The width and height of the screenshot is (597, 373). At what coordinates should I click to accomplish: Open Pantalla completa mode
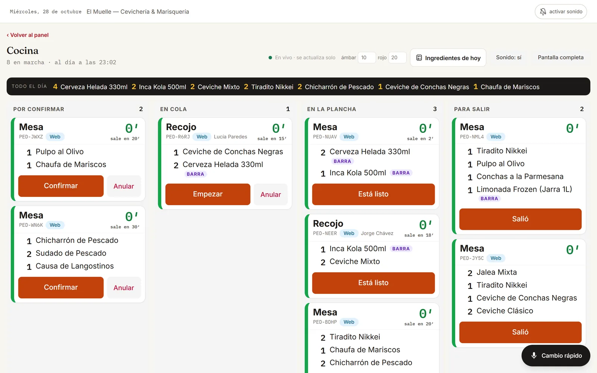pyautogui.click(x=560, y=57)
